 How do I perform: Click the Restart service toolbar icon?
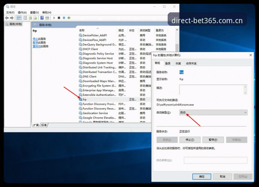(69, 18)
